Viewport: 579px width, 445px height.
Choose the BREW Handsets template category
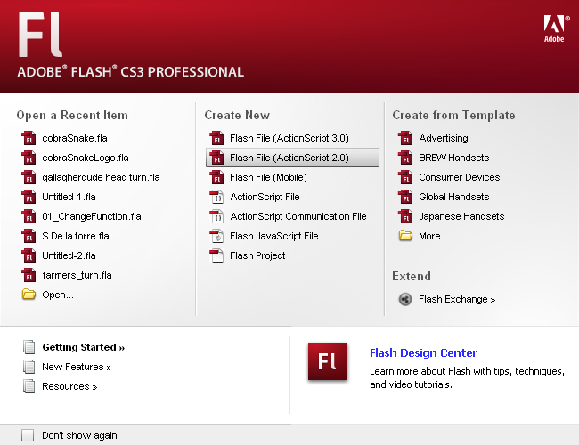[x=453, y=158]
